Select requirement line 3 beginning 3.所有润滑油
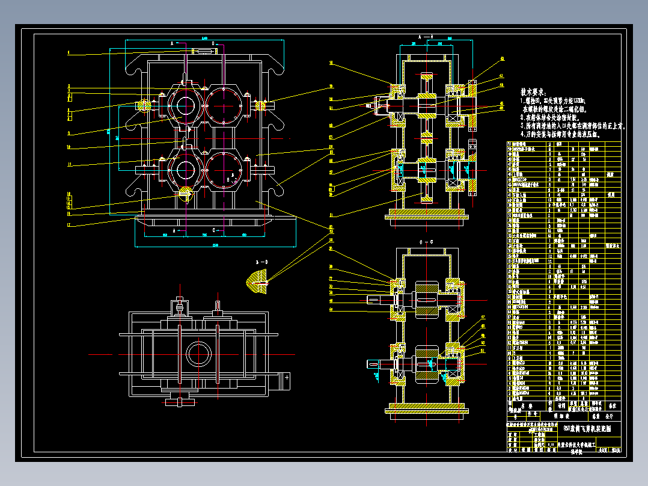The width and height of the screenshot is (648, 486). click(573, 126)
